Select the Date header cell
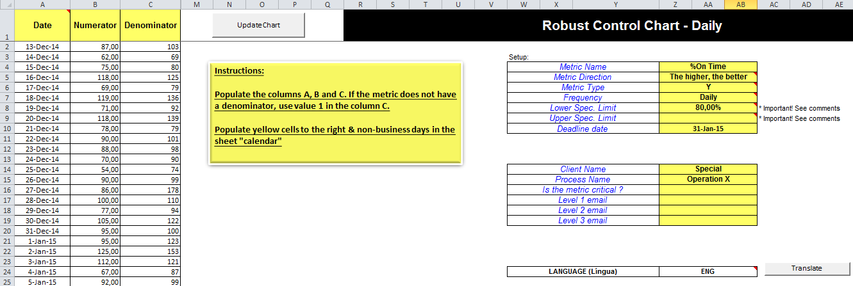 42,26
